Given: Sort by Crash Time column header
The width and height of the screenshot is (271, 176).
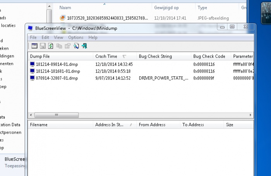Looking at the screenshot, I should (x=115, y=56).
